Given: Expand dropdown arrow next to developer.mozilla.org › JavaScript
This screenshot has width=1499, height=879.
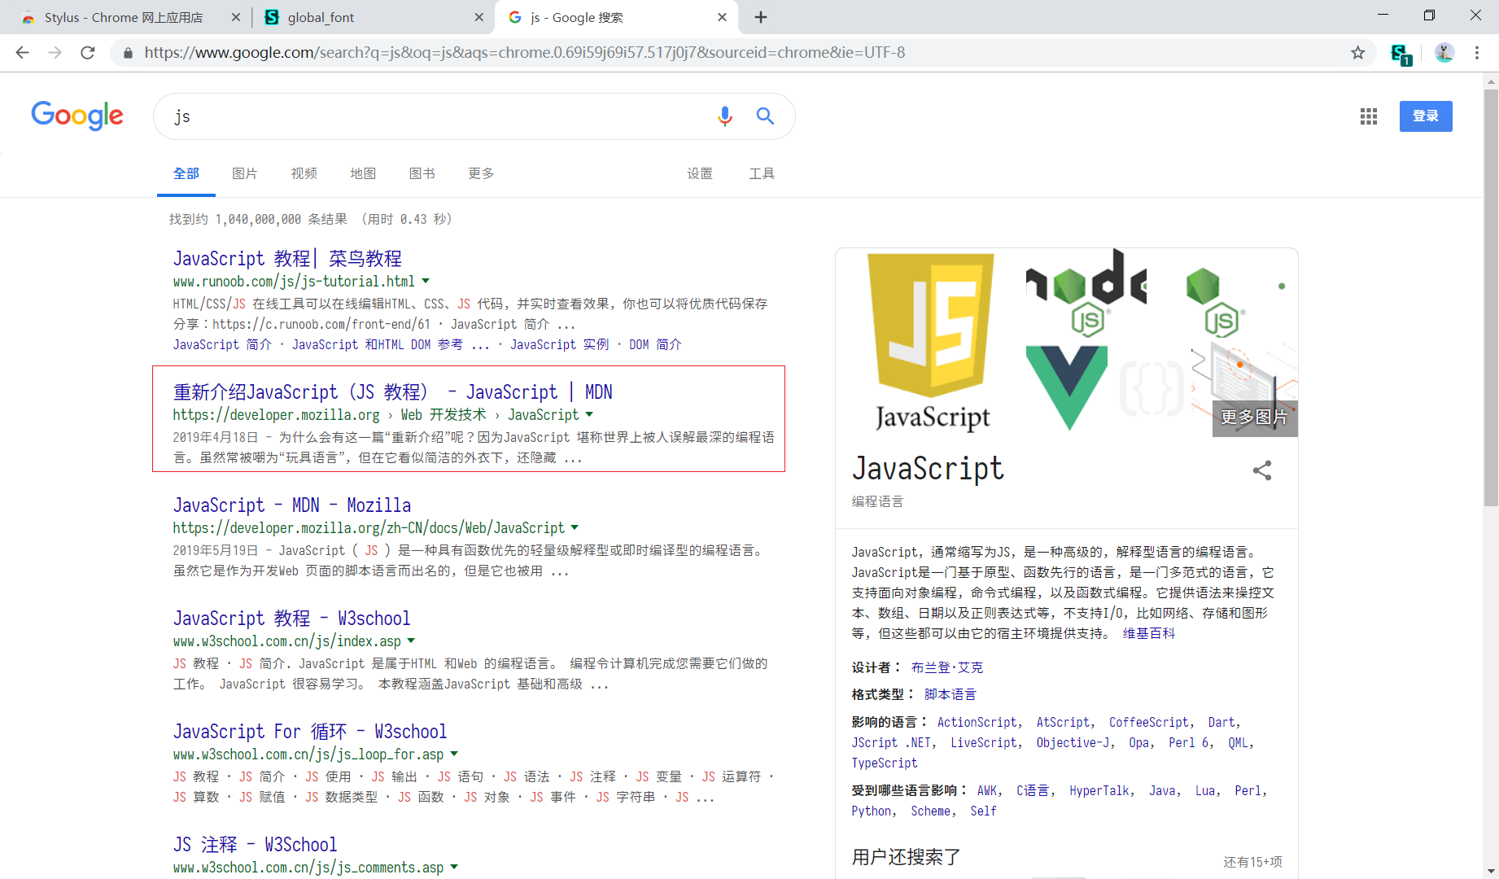Looking at the screenshot, I should (589, 414).
